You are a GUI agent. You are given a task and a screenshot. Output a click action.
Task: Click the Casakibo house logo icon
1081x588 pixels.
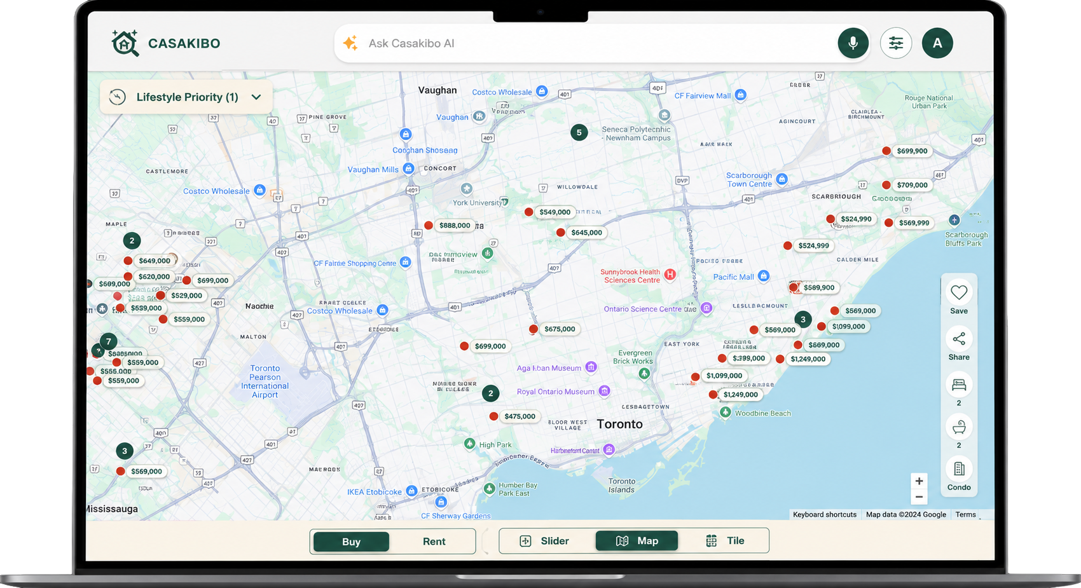click(125, 43)
